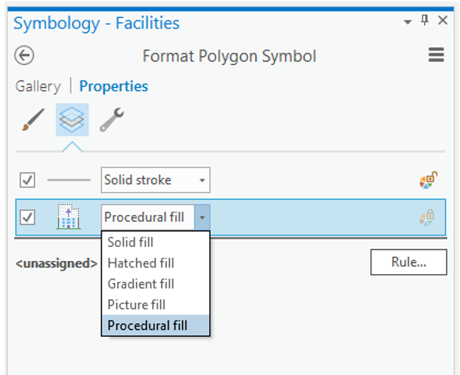Viewport: 460px width, 375px height.
Task: Open the Solid stroke type dropdown
Action: click(x=155, y=180)
